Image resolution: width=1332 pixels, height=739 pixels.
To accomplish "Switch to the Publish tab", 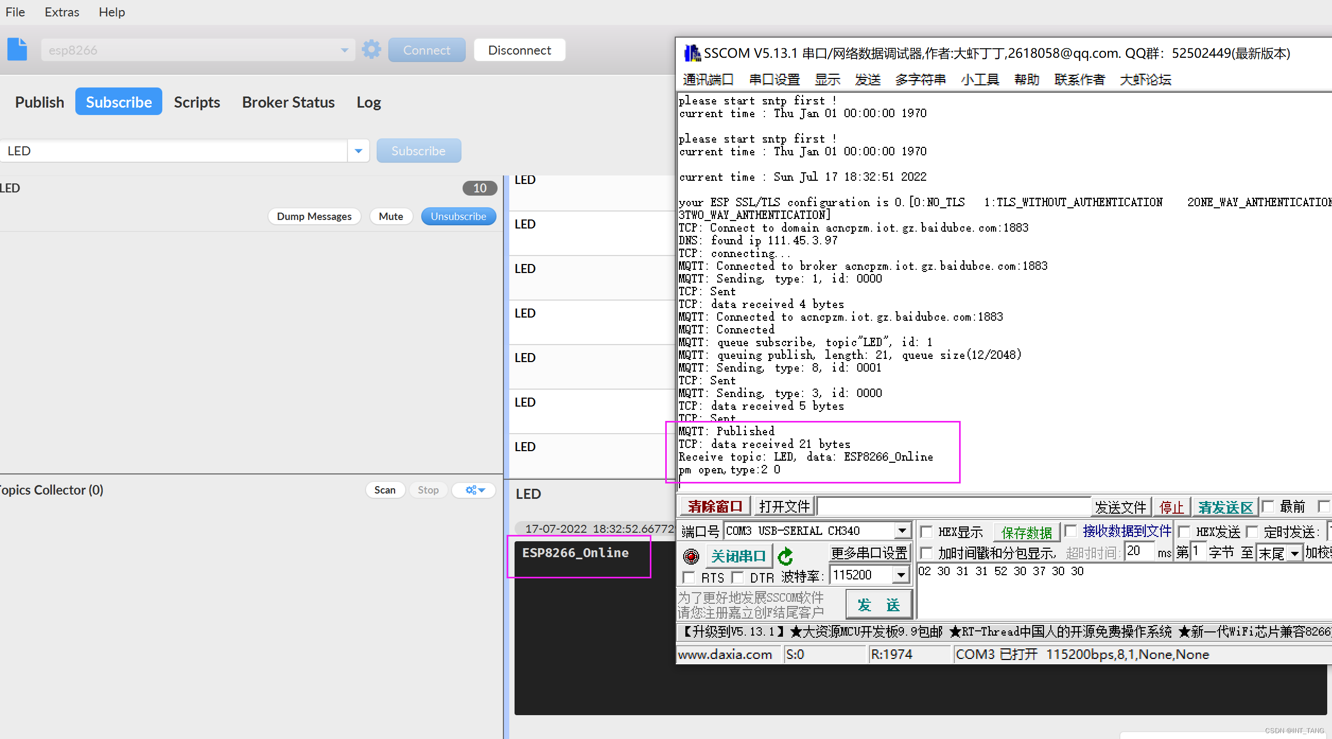I will (39, 102).
